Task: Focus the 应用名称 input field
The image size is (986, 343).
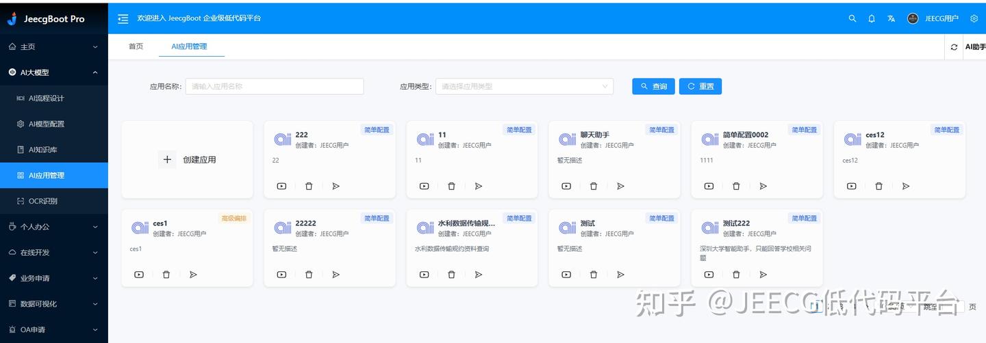Action: pyautogui.click(x=275, y=86)
